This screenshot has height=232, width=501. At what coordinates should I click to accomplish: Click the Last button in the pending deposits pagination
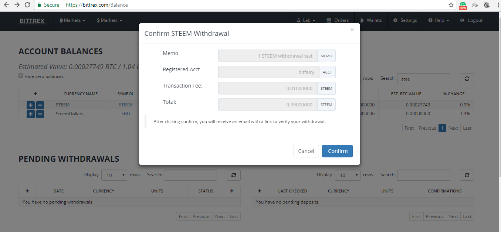(x=467, y=216)
